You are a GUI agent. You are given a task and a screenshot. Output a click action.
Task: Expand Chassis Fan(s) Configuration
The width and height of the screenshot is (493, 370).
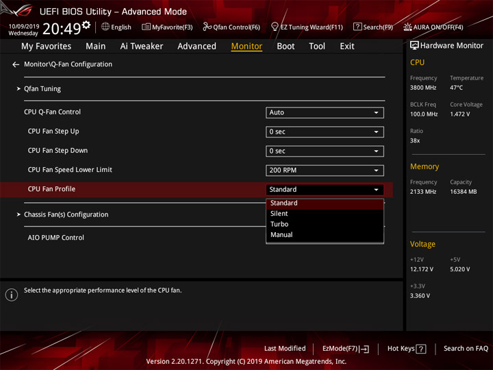click(66, 214)
